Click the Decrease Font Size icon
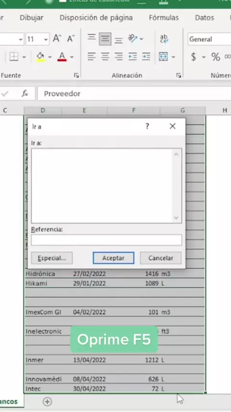The width and height of the screenshot is (231, 412). click(x=71, y=39)
